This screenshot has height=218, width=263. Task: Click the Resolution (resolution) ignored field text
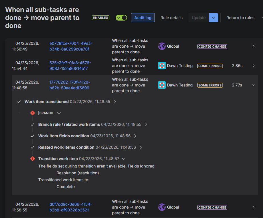78,173
